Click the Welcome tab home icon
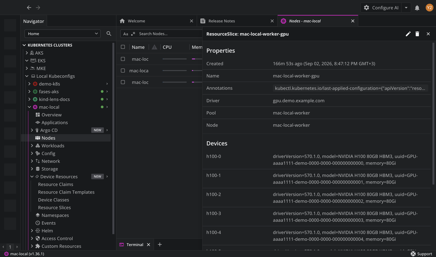The height and width of the screenshot is (257, 436). pos(122,21)
